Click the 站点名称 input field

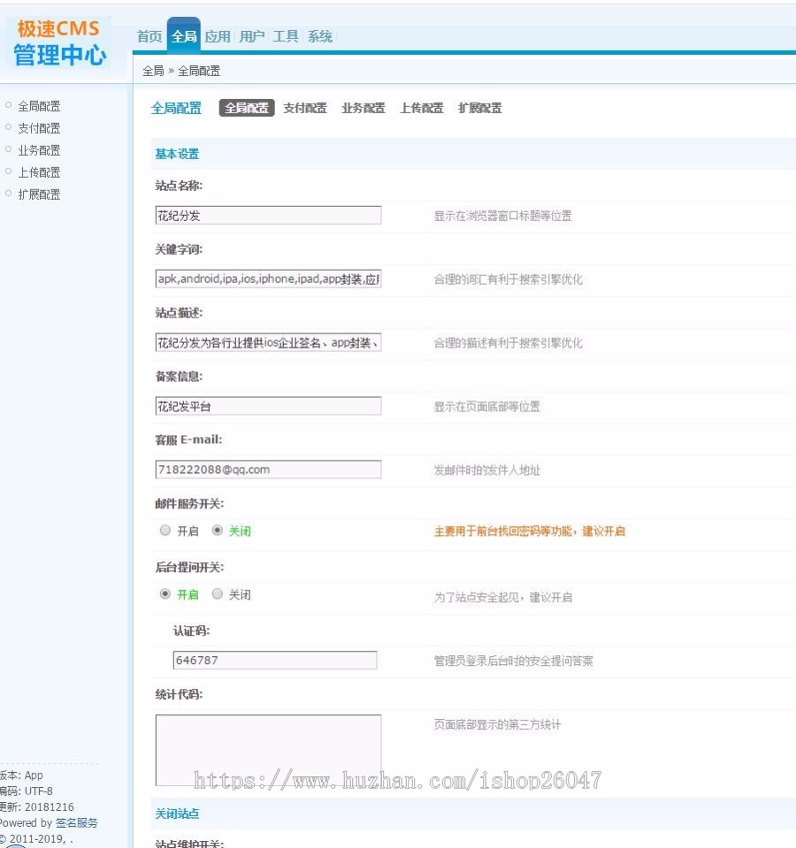pos(268,215)
